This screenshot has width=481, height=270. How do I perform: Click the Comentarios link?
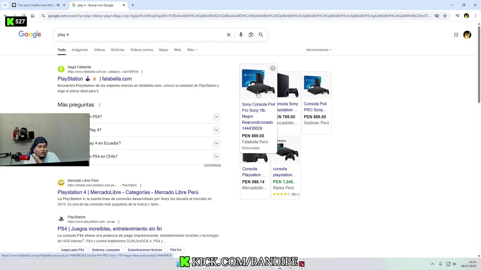(212, 165)
